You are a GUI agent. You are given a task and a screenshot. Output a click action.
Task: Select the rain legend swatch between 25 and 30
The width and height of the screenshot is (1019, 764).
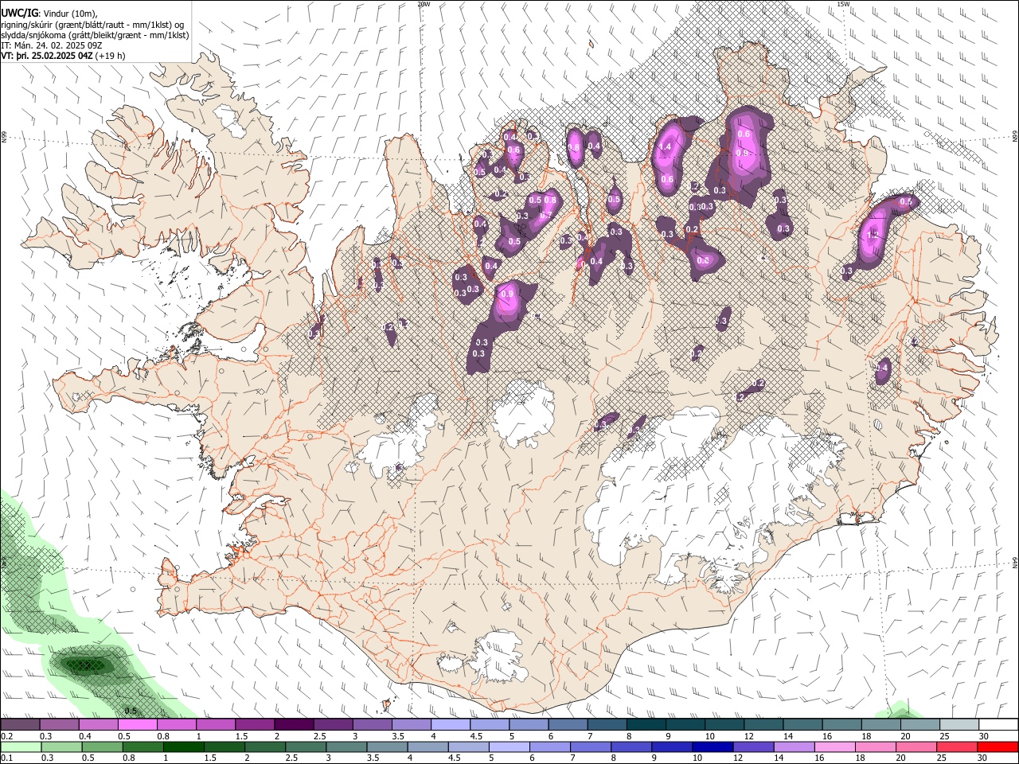pyautogui.click(x=958, y=747)
